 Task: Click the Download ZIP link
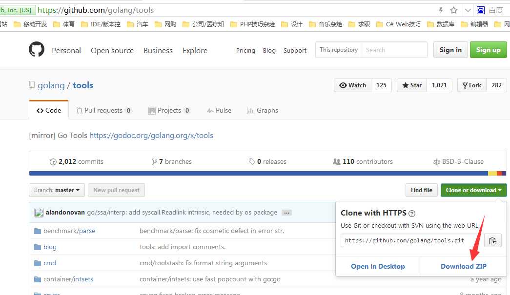tap(464, 266)
